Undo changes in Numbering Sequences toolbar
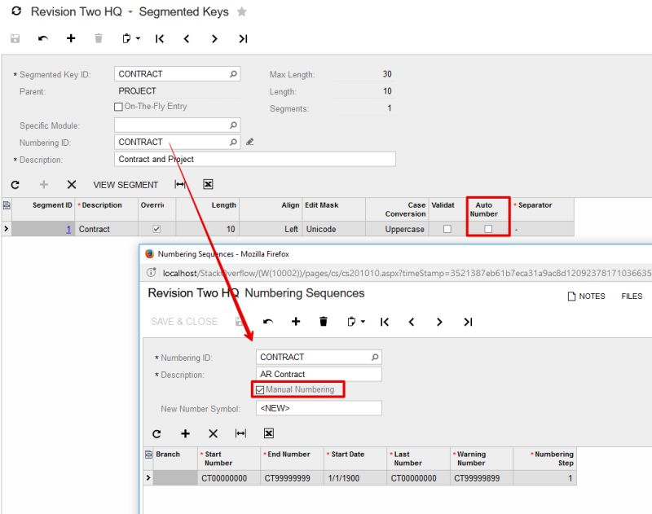 [x=268, y=322]
